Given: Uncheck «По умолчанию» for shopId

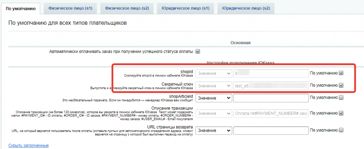Looking at the screenshot, I should pyautogui.click(x=341, y=73).
